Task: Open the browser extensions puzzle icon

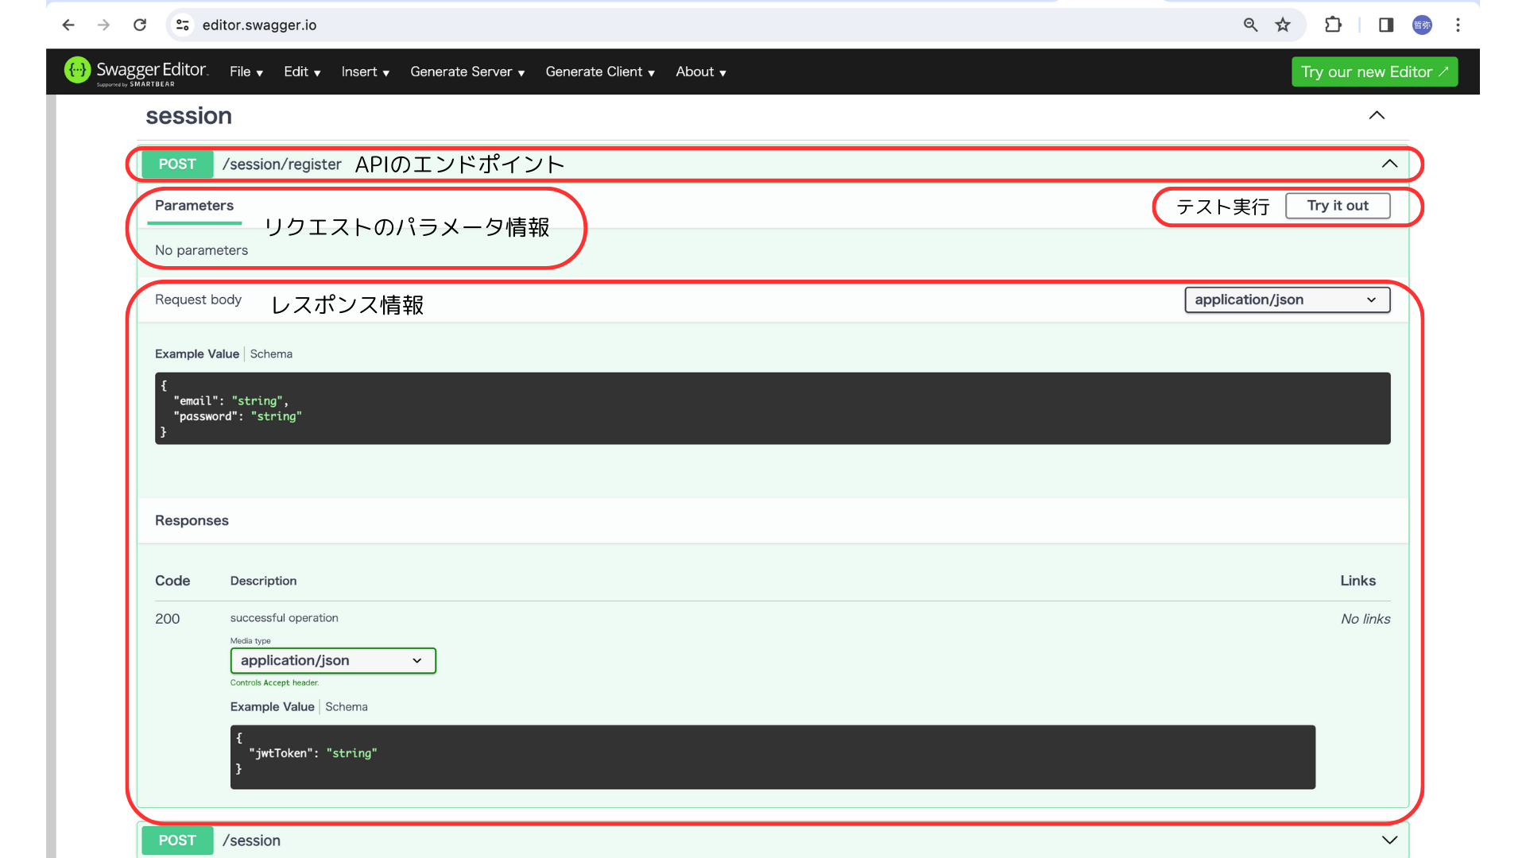Action: [1333, 25]
